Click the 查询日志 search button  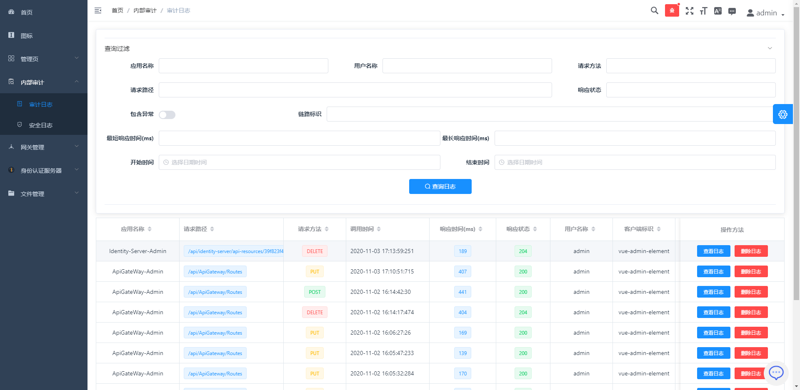pos(440,186)
